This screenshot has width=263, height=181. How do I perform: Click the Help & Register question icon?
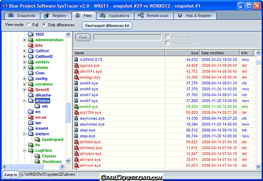tap(180, 16)
